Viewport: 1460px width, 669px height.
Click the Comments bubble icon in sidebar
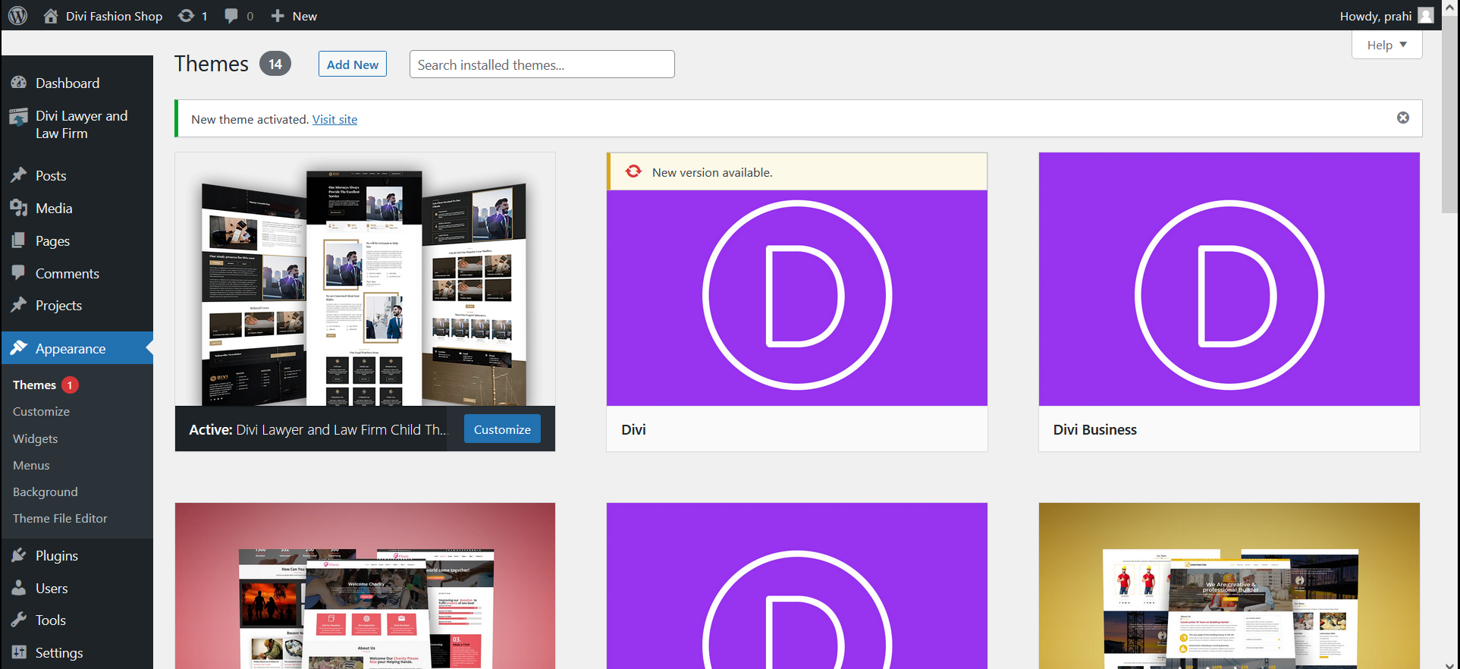[x=19, y=273]
